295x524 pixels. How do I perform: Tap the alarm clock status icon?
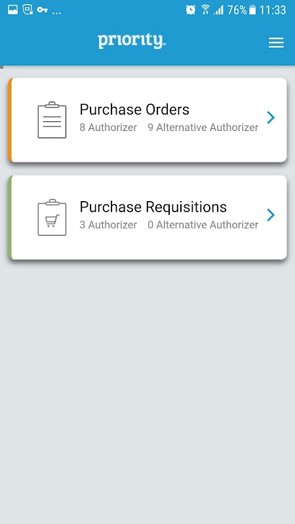pyautogui.click(x=191, y=10)
